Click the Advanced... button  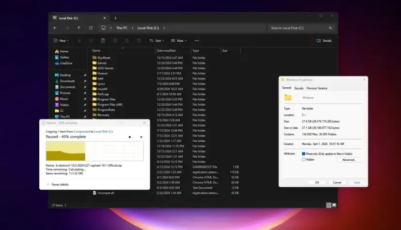click(x=349, y=159)
